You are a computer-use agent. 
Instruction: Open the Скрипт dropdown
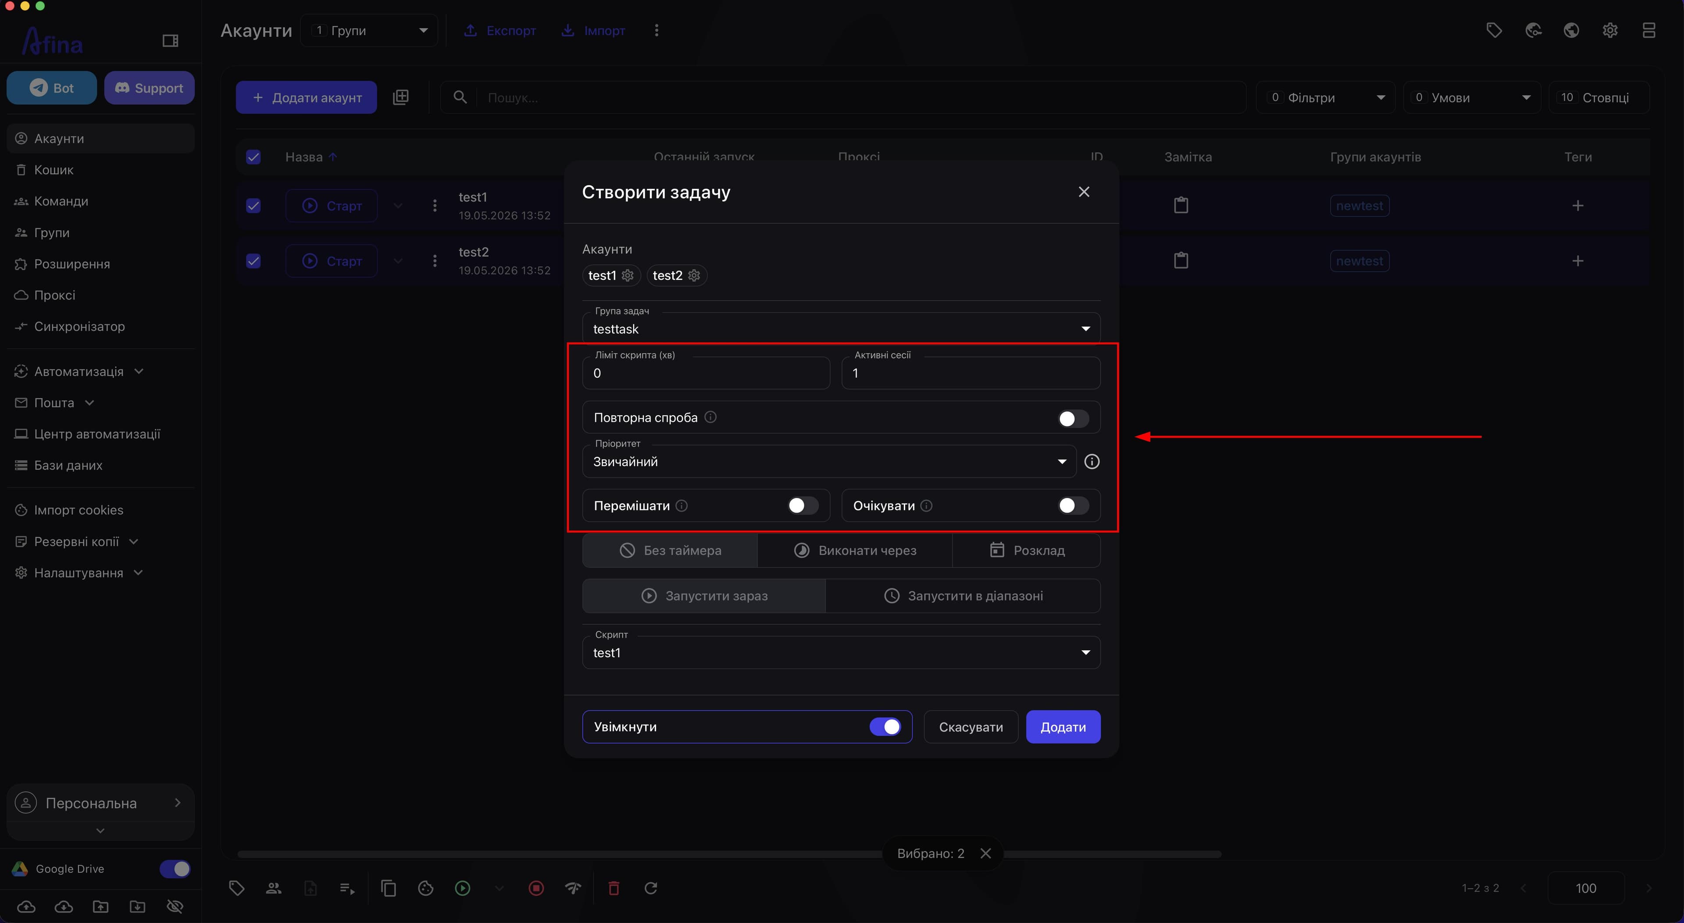pyautogui.click(x=841, y=652)
